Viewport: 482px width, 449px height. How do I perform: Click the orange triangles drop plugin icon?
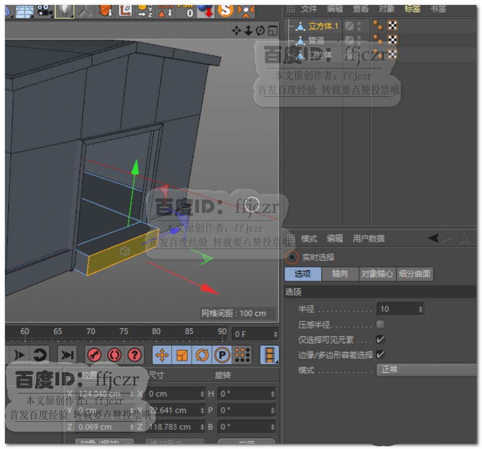(x=165, y=11)
